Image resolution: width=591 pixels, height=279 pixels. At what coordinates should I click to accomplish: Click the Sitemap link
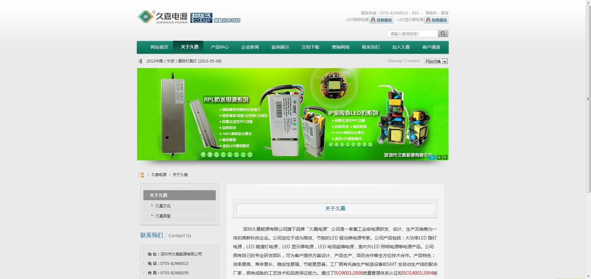point(395,61)
